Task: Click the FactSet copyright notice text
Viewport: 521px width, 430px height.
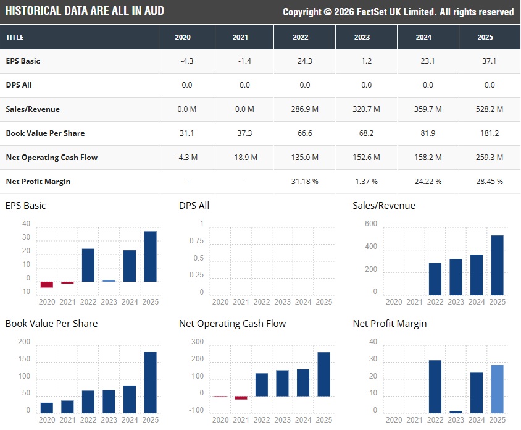Action: click(x=398, y=12)
